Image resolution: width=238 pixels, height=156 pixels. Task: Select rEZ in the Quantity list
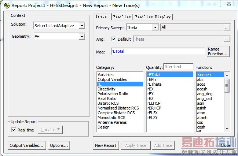170,99
